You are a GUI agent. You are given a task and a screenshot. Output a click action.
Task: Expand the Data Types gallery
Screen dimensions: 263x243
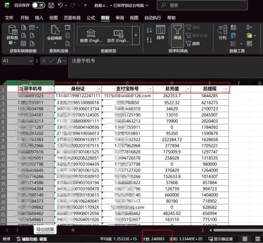tap(135, 35)
